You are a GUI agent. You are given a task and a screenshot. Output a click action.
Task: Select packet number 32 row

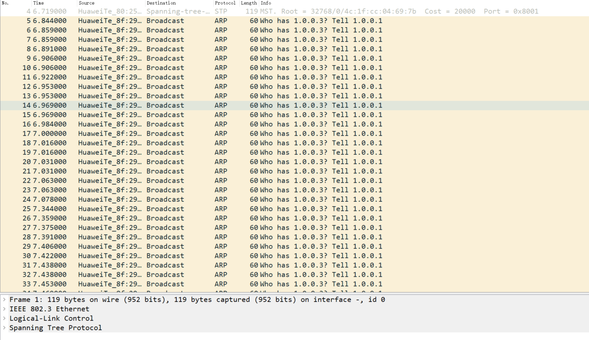tap(294, 274)
